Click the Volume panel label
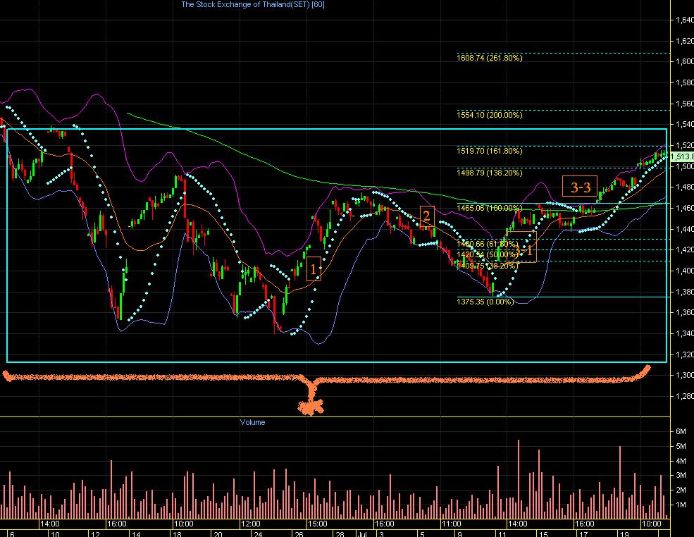 pos(253,422)
